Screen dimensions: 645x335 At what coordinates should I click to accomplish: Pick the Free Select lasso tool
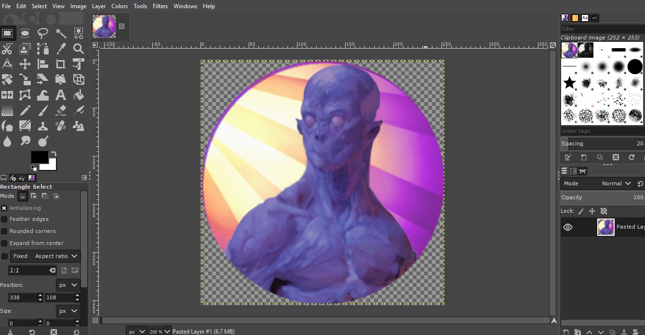(43, 33)
